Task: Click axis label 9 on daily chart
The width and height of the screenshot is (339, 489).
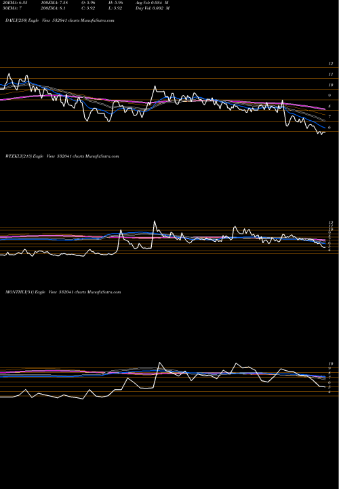Action: pos(330,96)
